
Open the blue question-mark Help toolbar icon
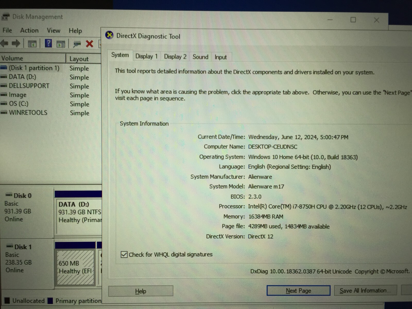coord(48,44)
